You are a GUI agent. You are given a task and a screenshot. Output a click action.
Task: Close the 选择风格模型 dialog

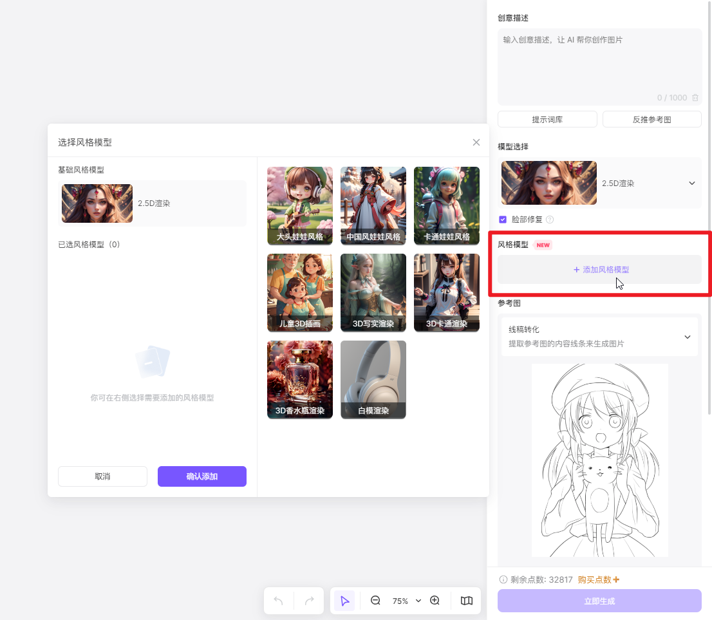click(476, 142)
